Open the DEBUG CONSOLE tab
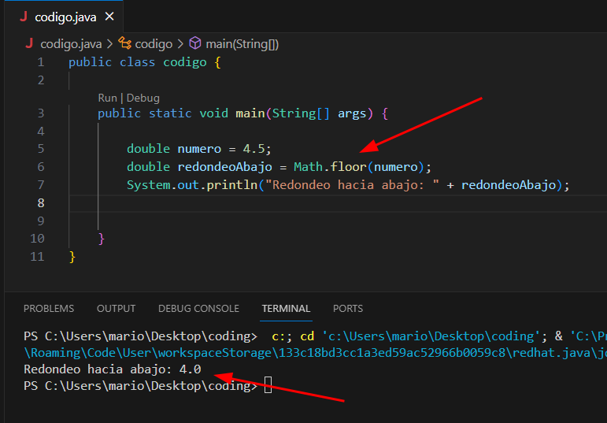This screenshot has width=607, height=423. (x=198, y=308)
